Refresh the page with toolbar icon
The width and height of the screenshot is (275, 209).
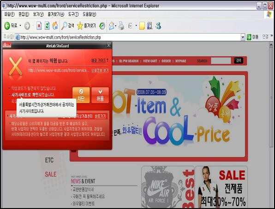click(47, 26)
